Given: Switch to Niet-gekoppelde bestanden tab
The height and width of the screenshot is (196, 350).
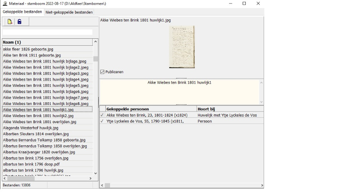Looking at the screenshot, I should [x=69, y=12].
